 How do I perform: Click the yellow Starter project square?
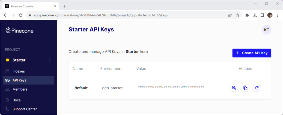pos(7,60)
